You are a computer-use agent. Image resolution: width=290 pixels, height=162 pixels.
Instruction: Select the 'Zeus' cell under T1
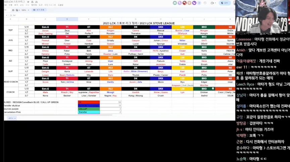(x=67, y=30)
